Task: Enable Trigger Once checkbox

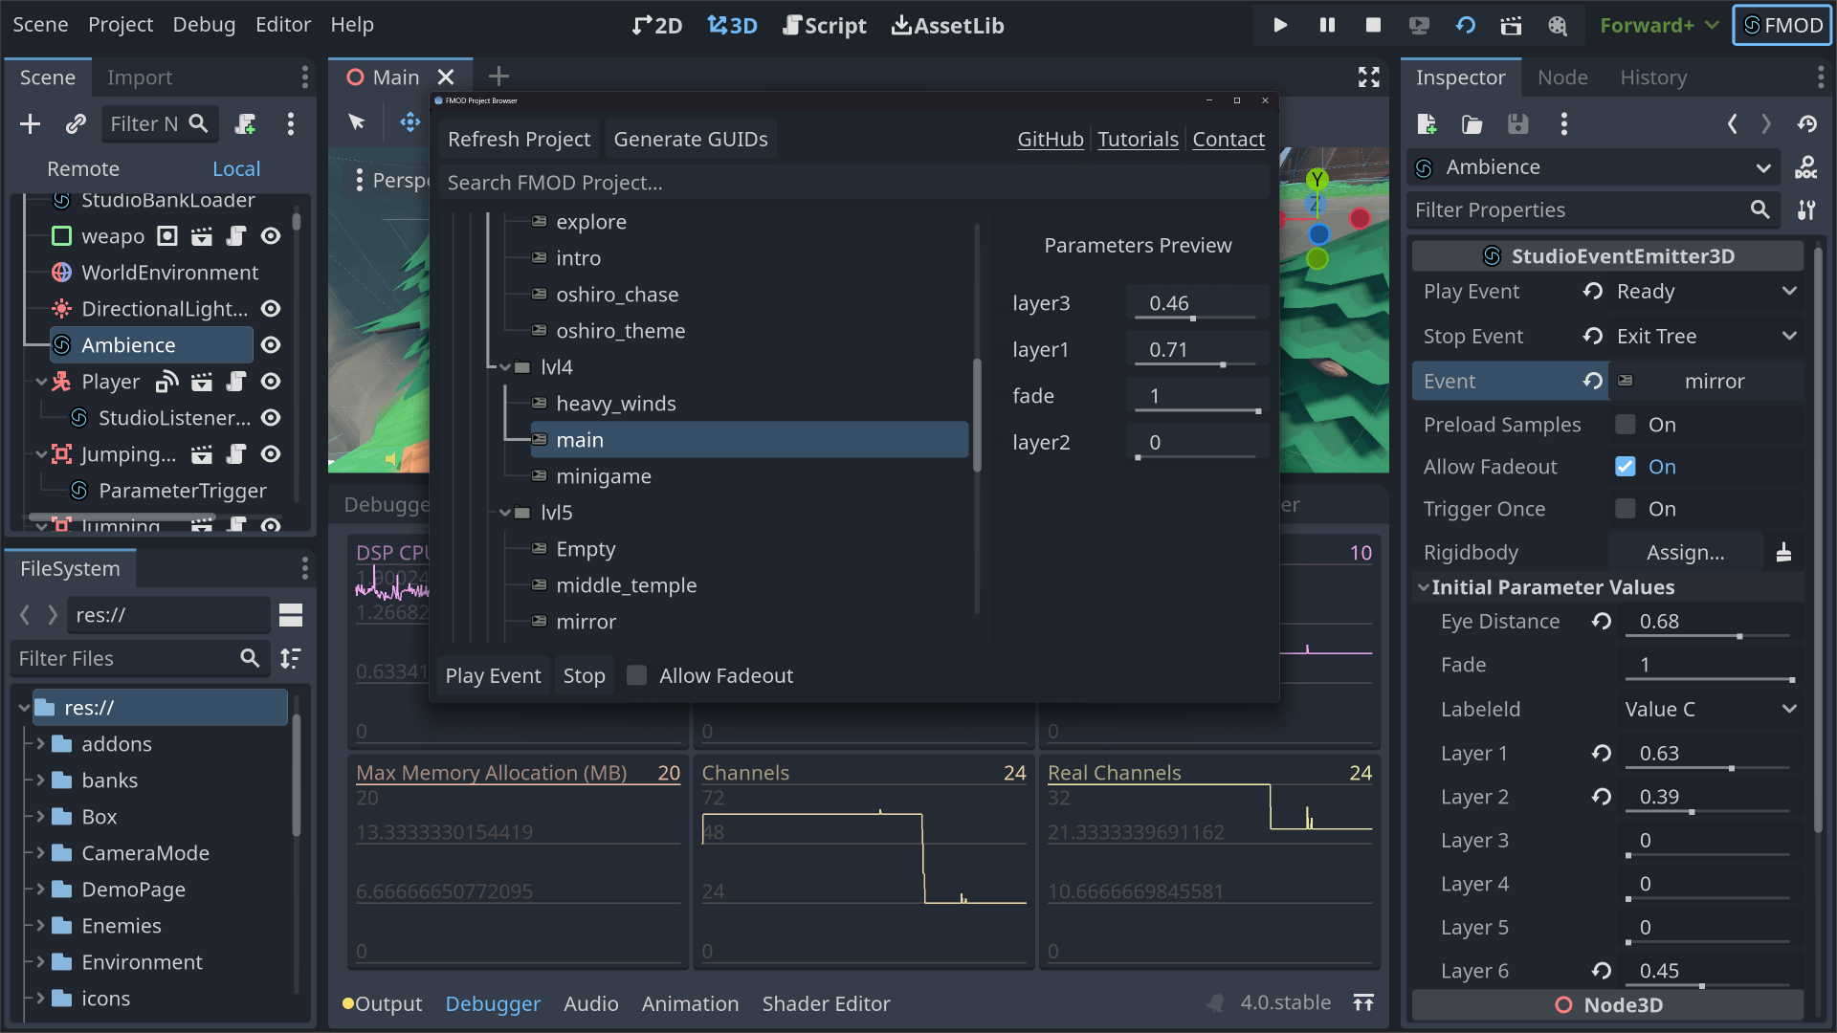Action: click(x=1626, y=509)
